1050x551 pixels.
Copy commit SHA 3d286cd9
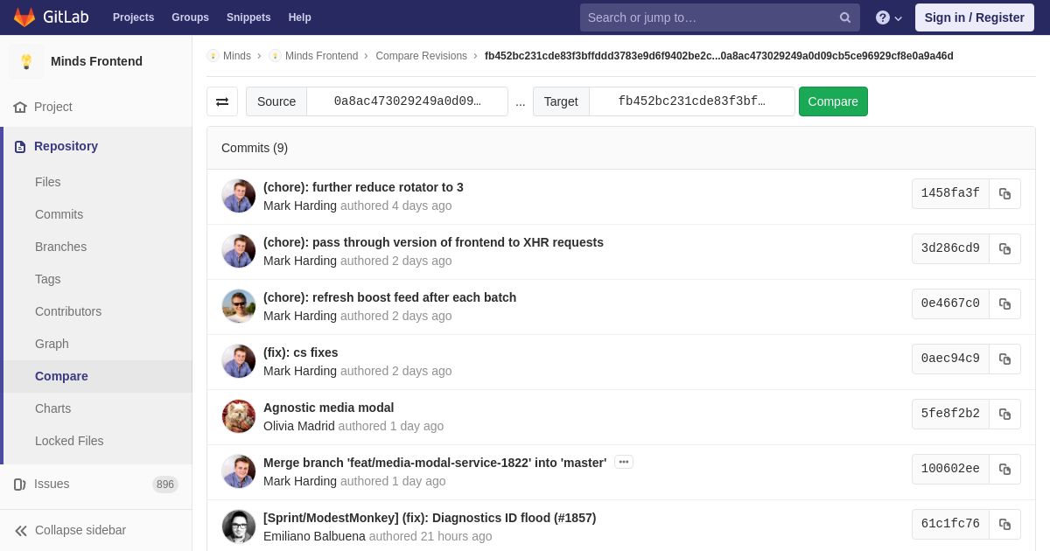click(1004, 248)
